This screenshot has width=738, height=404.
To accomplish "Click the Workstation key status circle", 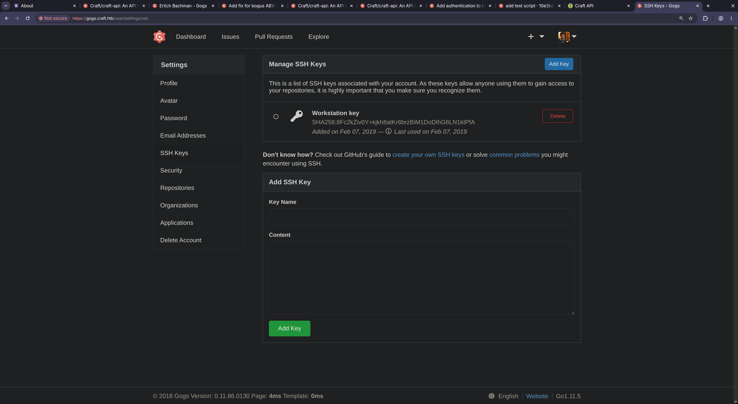I will coord(276,116).
